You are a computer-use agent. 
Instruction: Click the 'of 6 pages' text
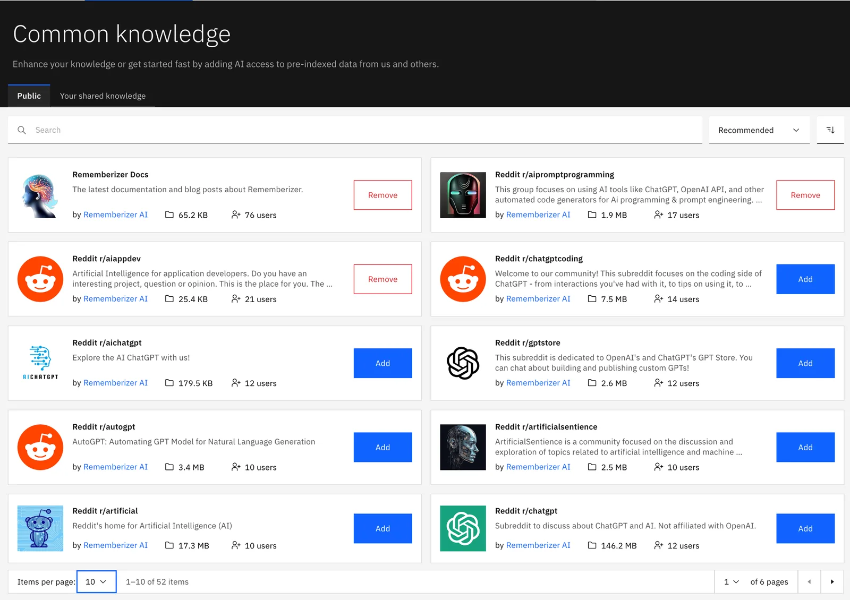coord(769,582)
